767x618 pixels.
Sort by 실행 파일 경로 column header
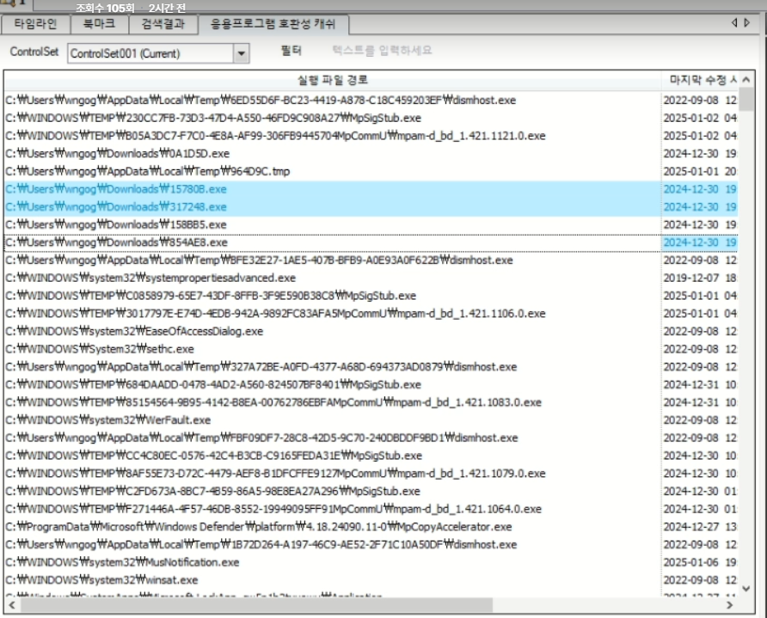332,80
